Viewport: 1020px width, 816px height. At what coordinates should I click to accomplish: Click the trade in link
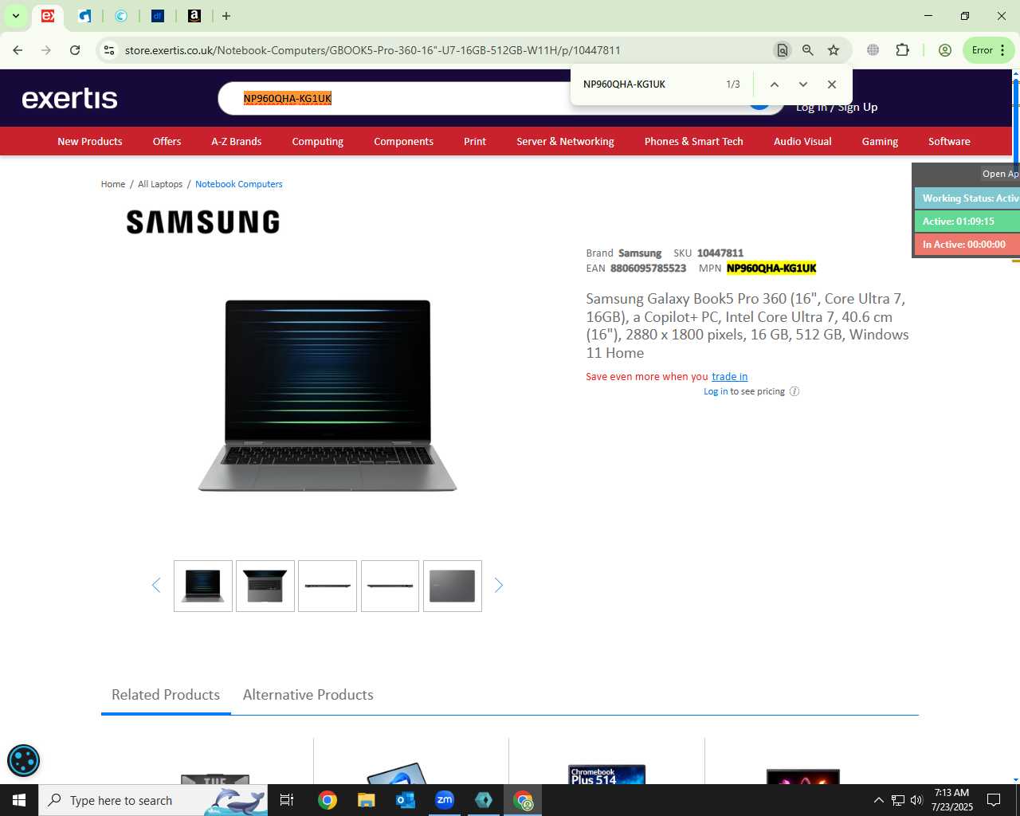(729, 377)
